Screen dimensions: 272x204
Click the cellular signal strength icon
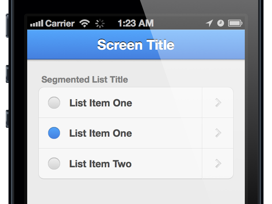[x=37, y=23]
